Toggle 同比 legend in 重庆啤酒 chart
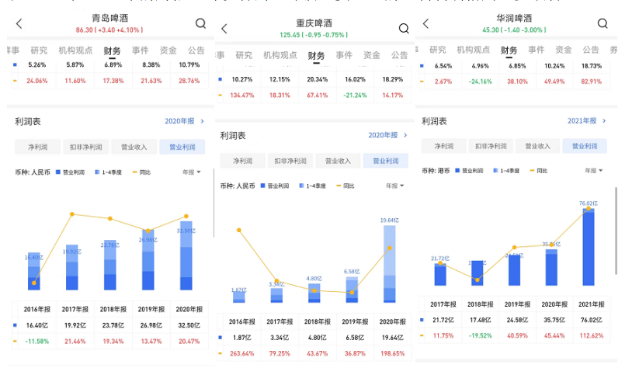This screenshot has height=368, width=639. pos(346,186)
